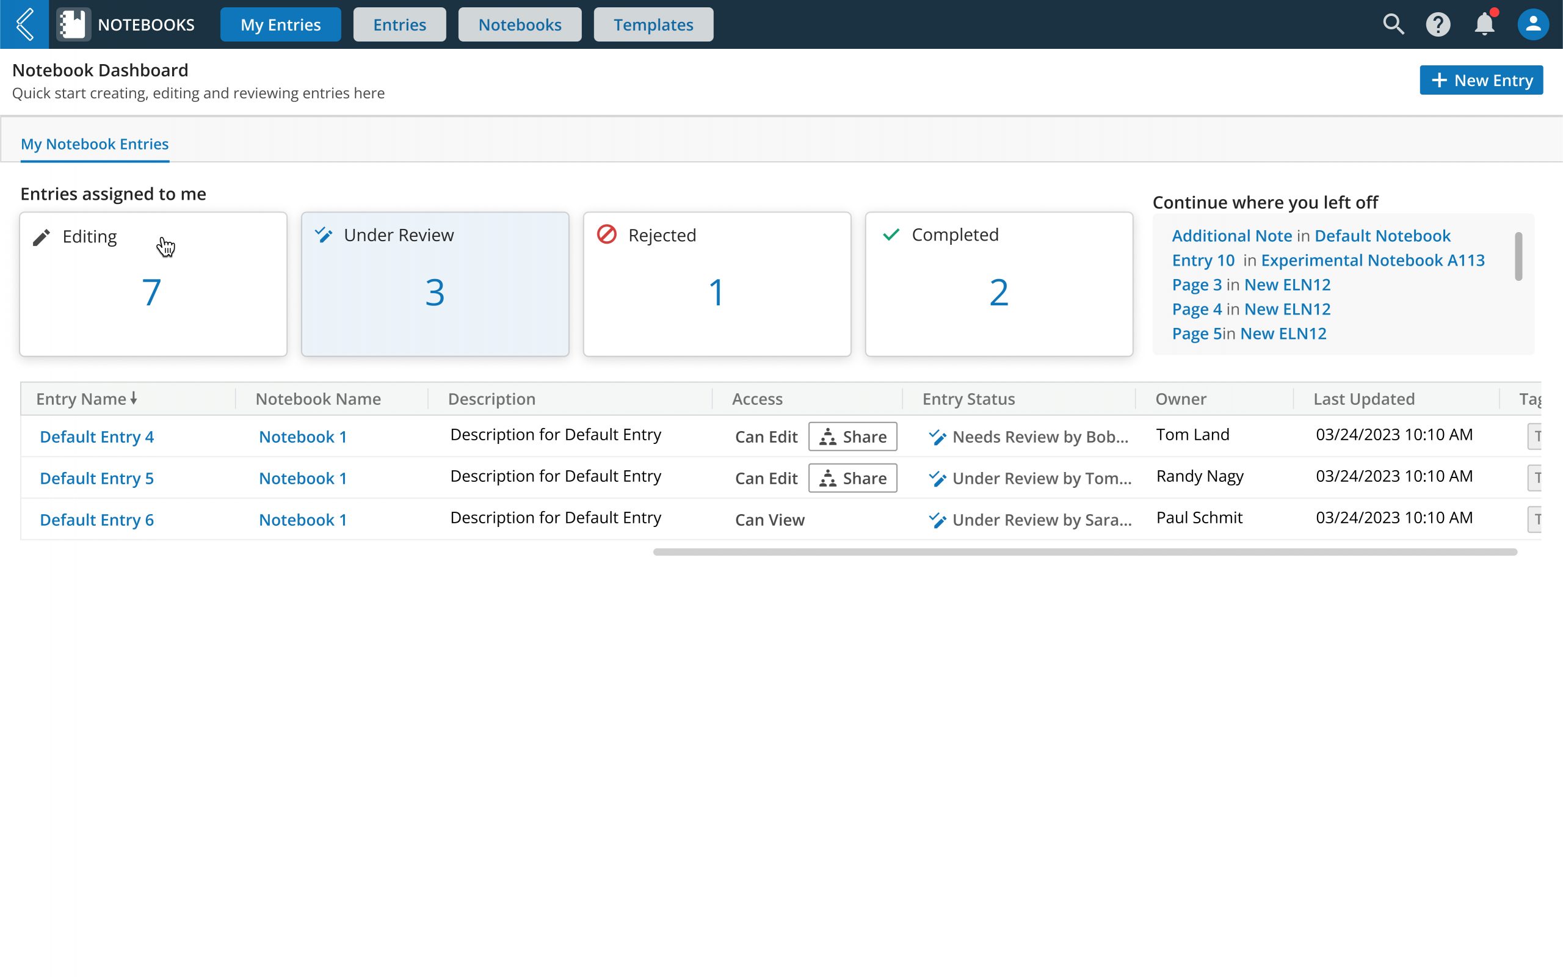1563x977 pixels.
Task: Open the user profile avatar icon
Action: click(x=1532, y=24)
